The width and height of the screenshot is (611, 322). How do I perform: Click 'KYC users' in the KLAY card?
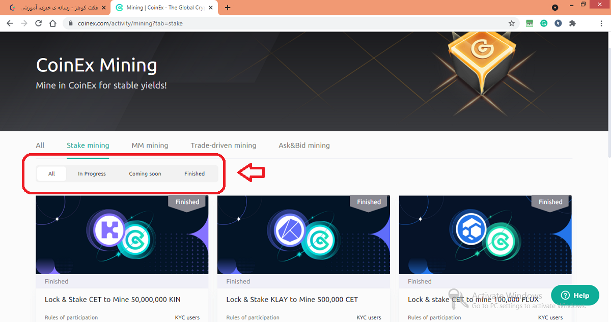click(x=369, y=317)
